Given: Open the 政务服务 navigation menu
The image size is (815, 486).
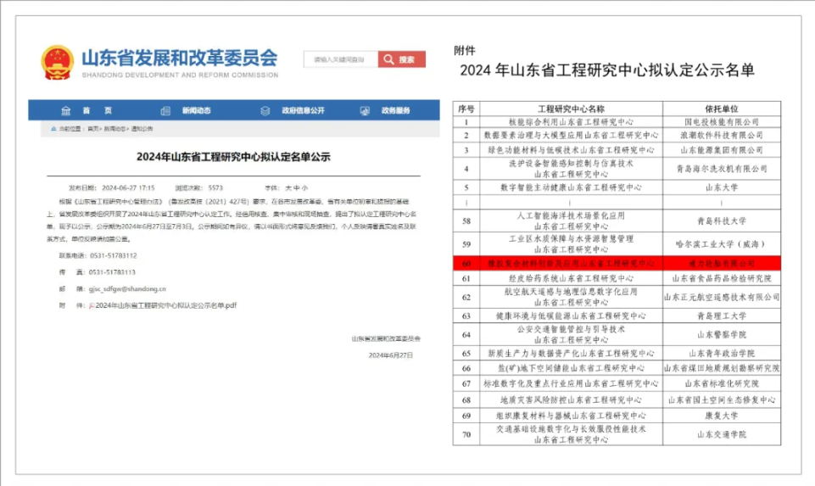Looking at the screenshot, I should (x=395, y=110).
